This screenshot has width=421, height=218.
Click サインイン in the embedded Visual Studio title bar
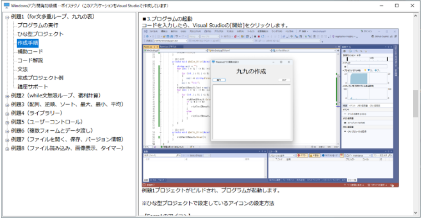click(367, 31)
